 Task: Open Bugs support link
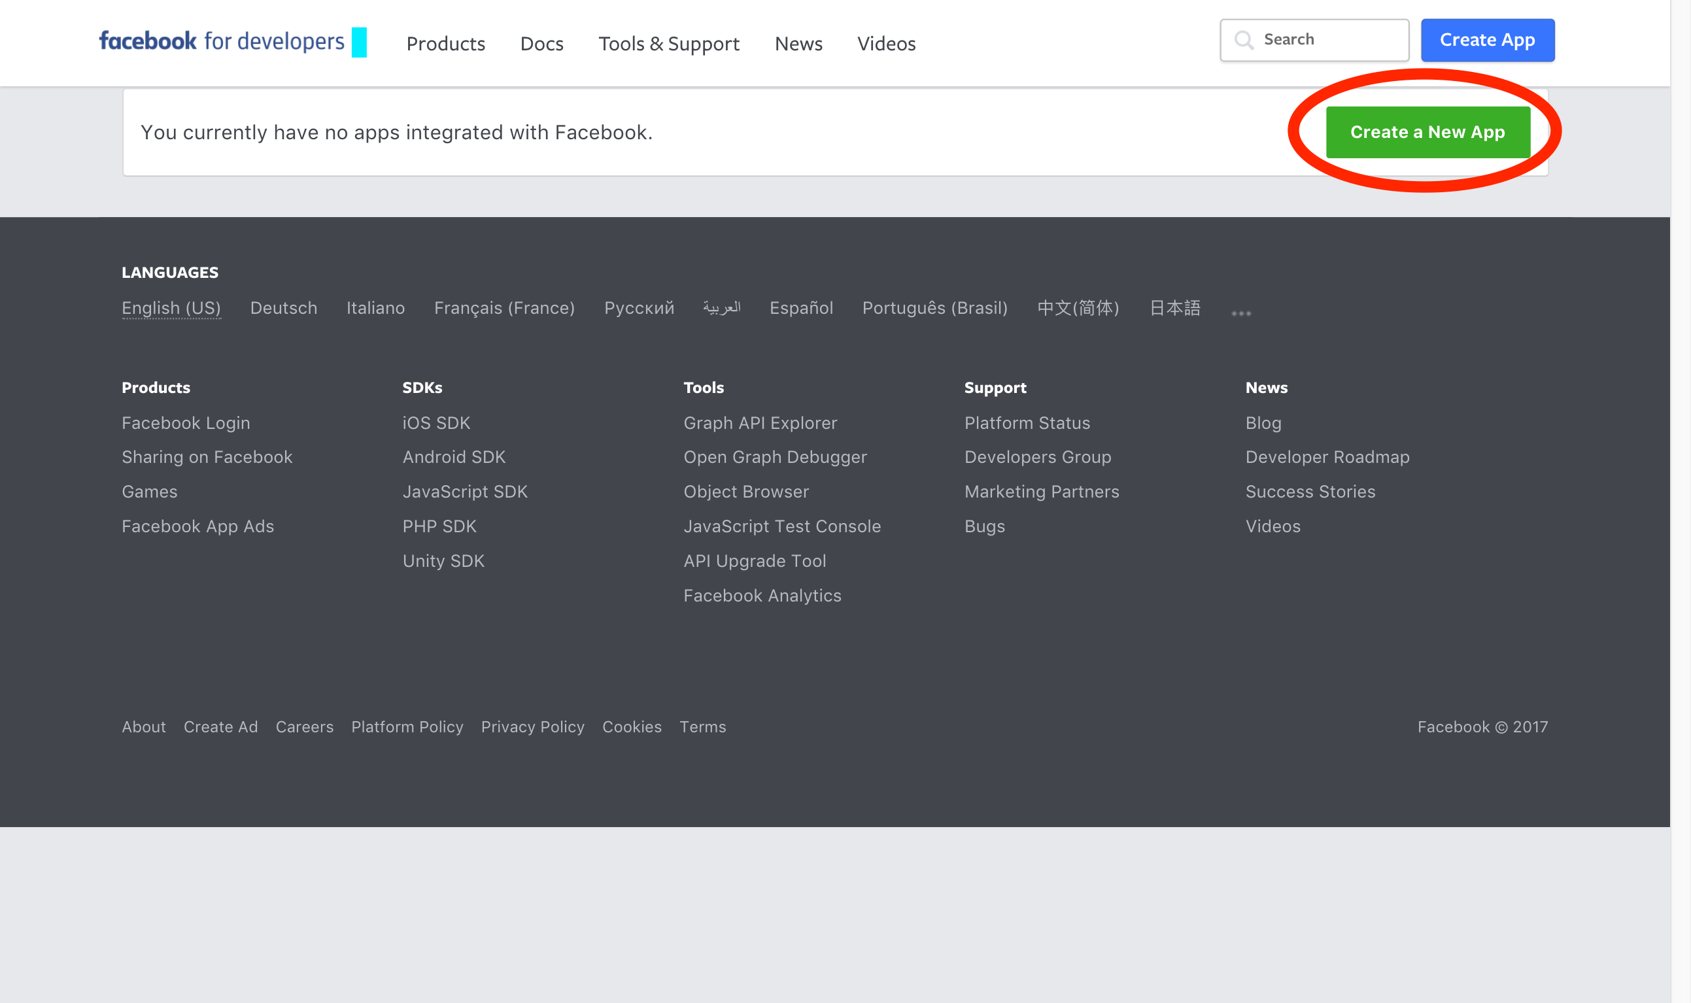[x=985, y=526]
